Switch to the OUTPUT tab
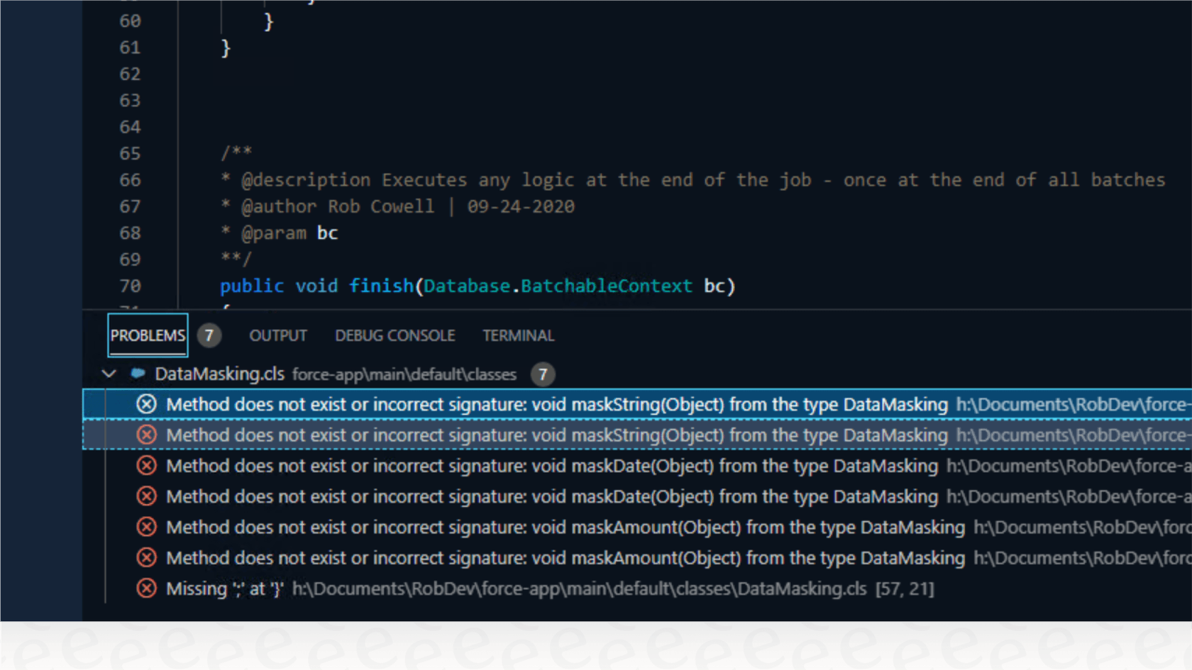The width and height of the screenshot is (1192, 670). pyautogui.click(x=277, y=335)
